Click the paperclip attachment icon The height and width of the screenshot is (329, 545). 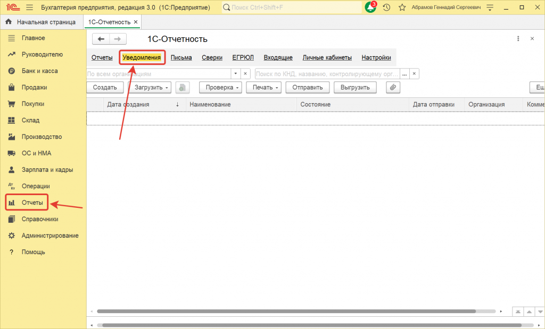pyautogui.click(x=393, y=87)
